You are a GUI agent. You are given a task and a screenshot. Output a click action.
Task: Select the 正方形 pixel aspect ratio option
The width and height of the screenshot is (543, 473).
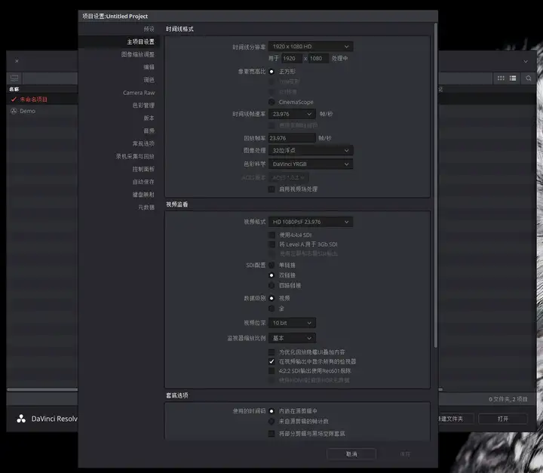[x=271, y=72]
